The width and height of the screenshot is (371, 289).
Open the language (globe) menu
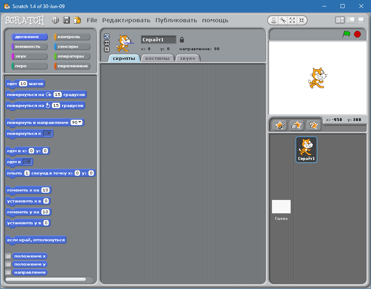55,20
